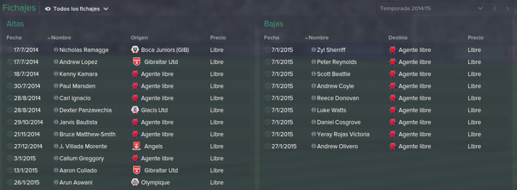Click Gibraltar Utd badge in Andrew Lopez row

point(136,62)
